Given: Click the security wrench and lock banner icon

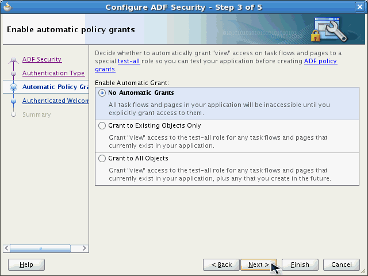Looking at the screenshot, I should [329, 29].
